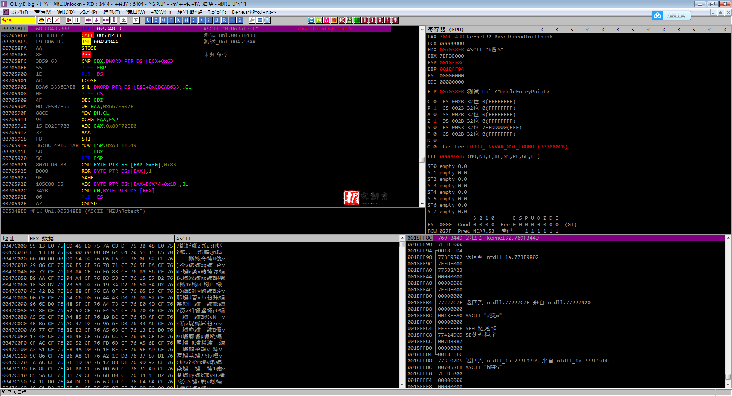Click the cloud upload widget icon
732x396 pixels.
[x=657, y=15]
